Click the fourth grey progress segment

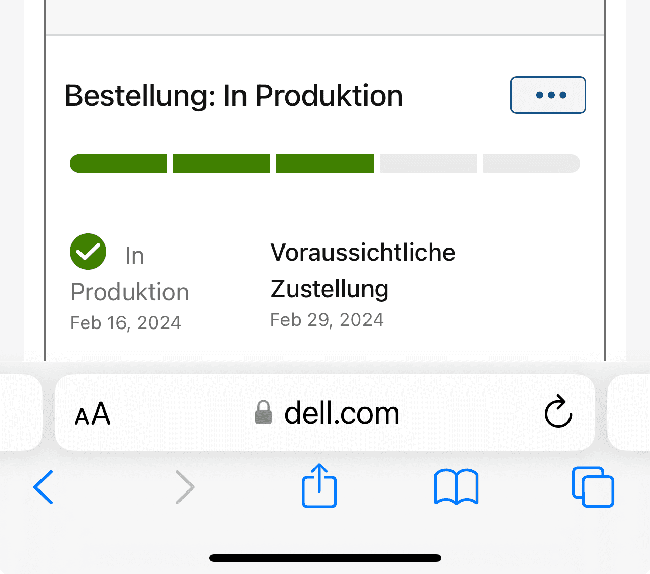(x=428, y=163)
